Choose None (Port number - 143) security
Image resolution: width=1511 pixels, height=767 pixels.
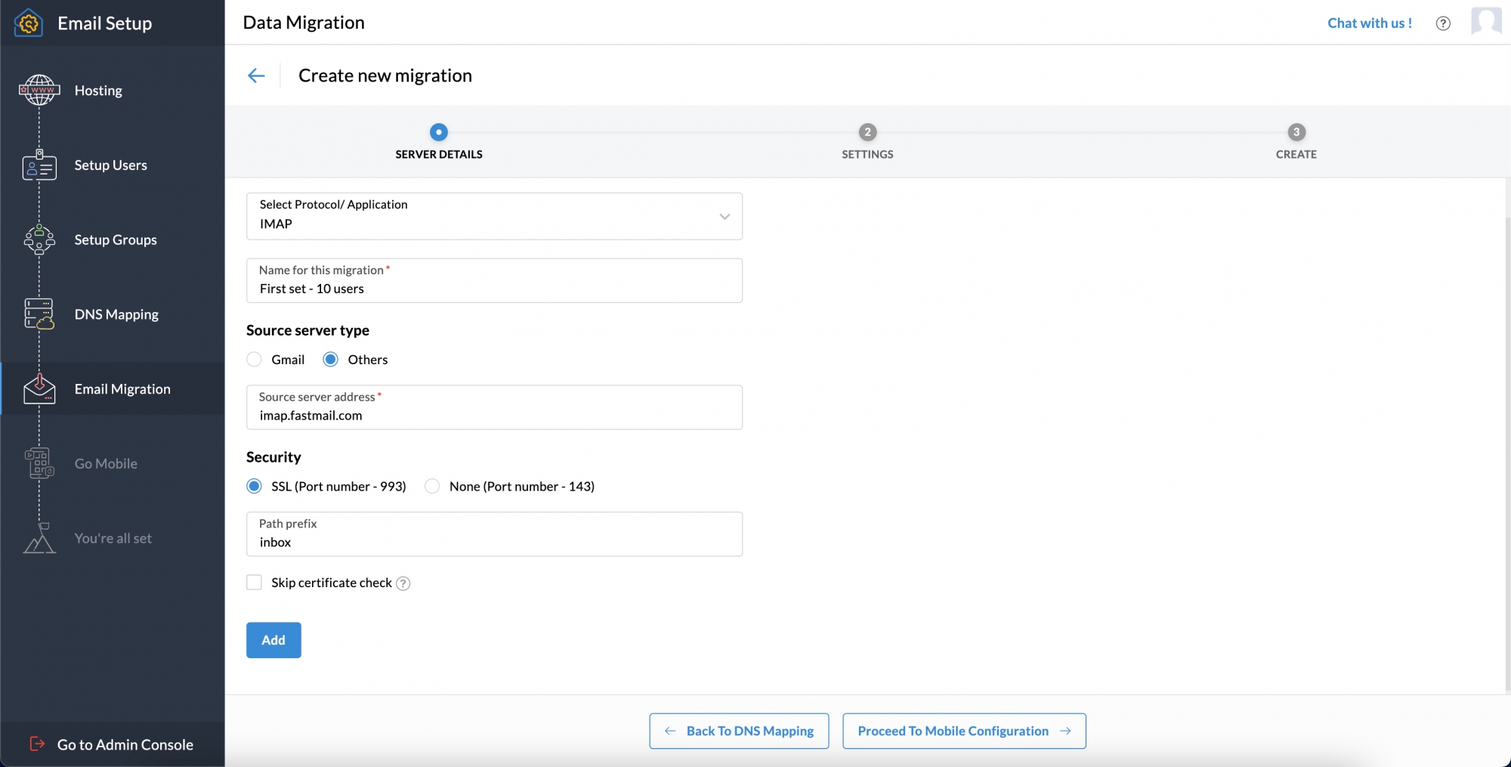432,486
